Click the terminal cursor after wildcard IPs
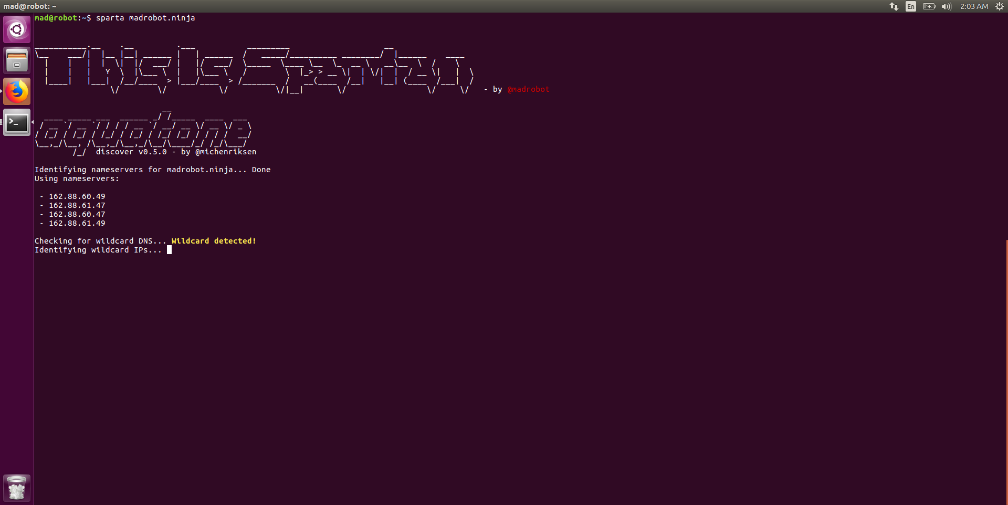The height and width of the screenshot is (505, 1008). point(169,250)
